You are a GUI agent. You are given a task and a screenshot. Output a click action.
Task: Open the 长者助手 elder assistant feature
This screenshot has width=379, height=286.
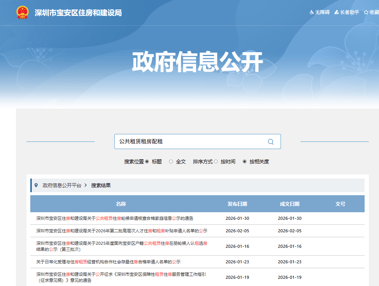(x=336, y=12)
